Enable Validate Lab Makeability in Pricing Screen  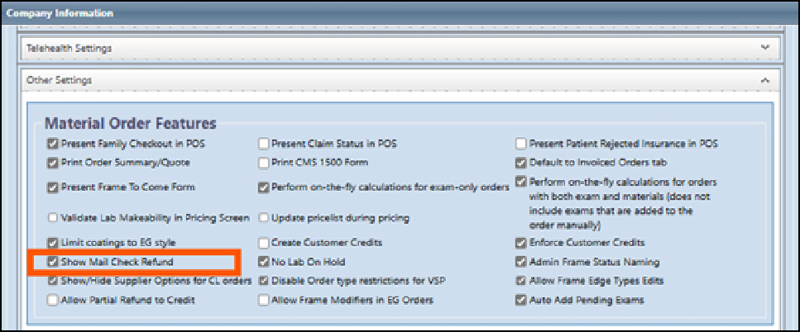click(x=54, y=218)
